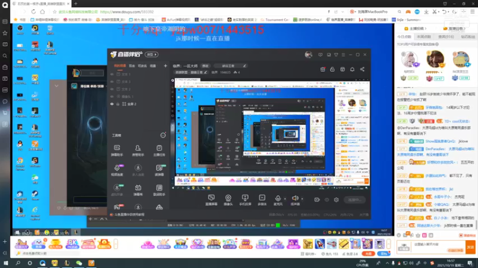The image size is (478, 268).
Task: Open the notification bell in companion app
Action: pyautogui.click(x=352, y=69)
